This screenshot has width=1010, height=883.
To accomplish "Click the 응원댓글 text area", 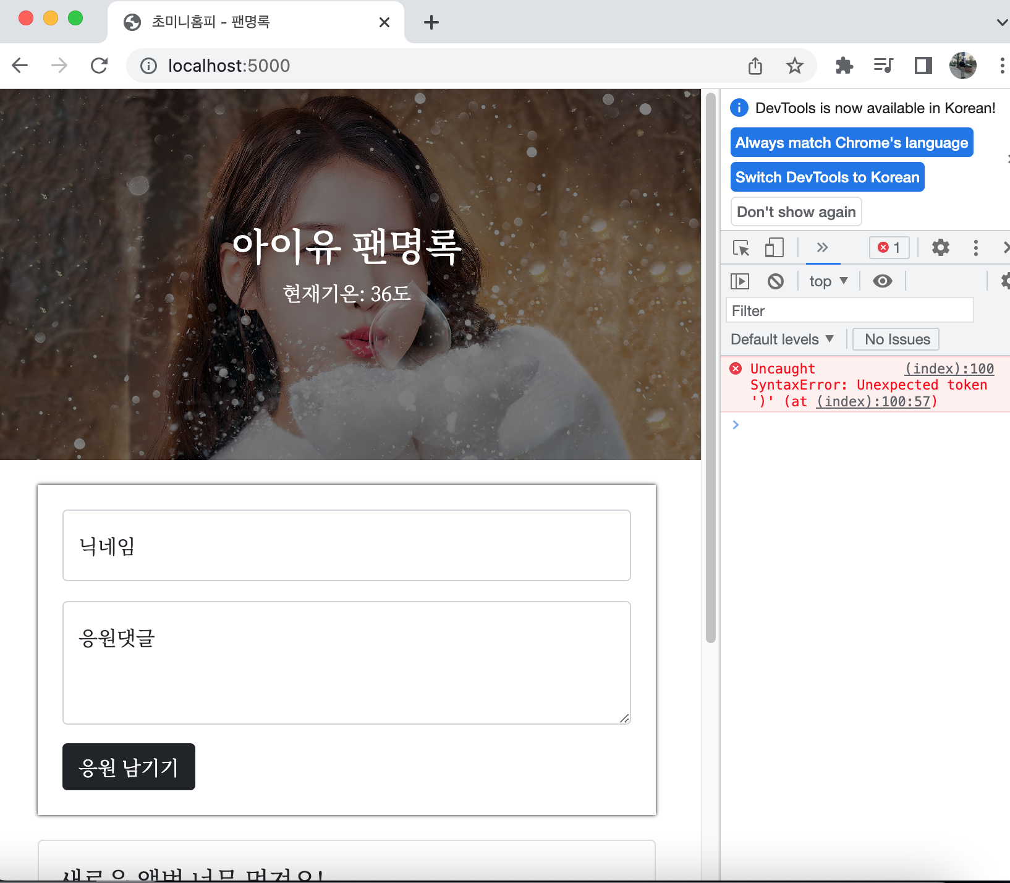I will [x=347, y=663].
